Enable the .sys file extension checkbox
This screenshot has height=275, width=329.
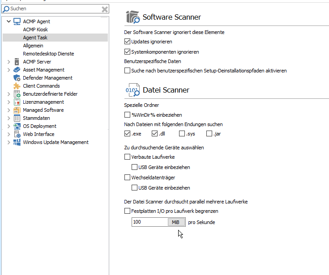coord(182,134)
